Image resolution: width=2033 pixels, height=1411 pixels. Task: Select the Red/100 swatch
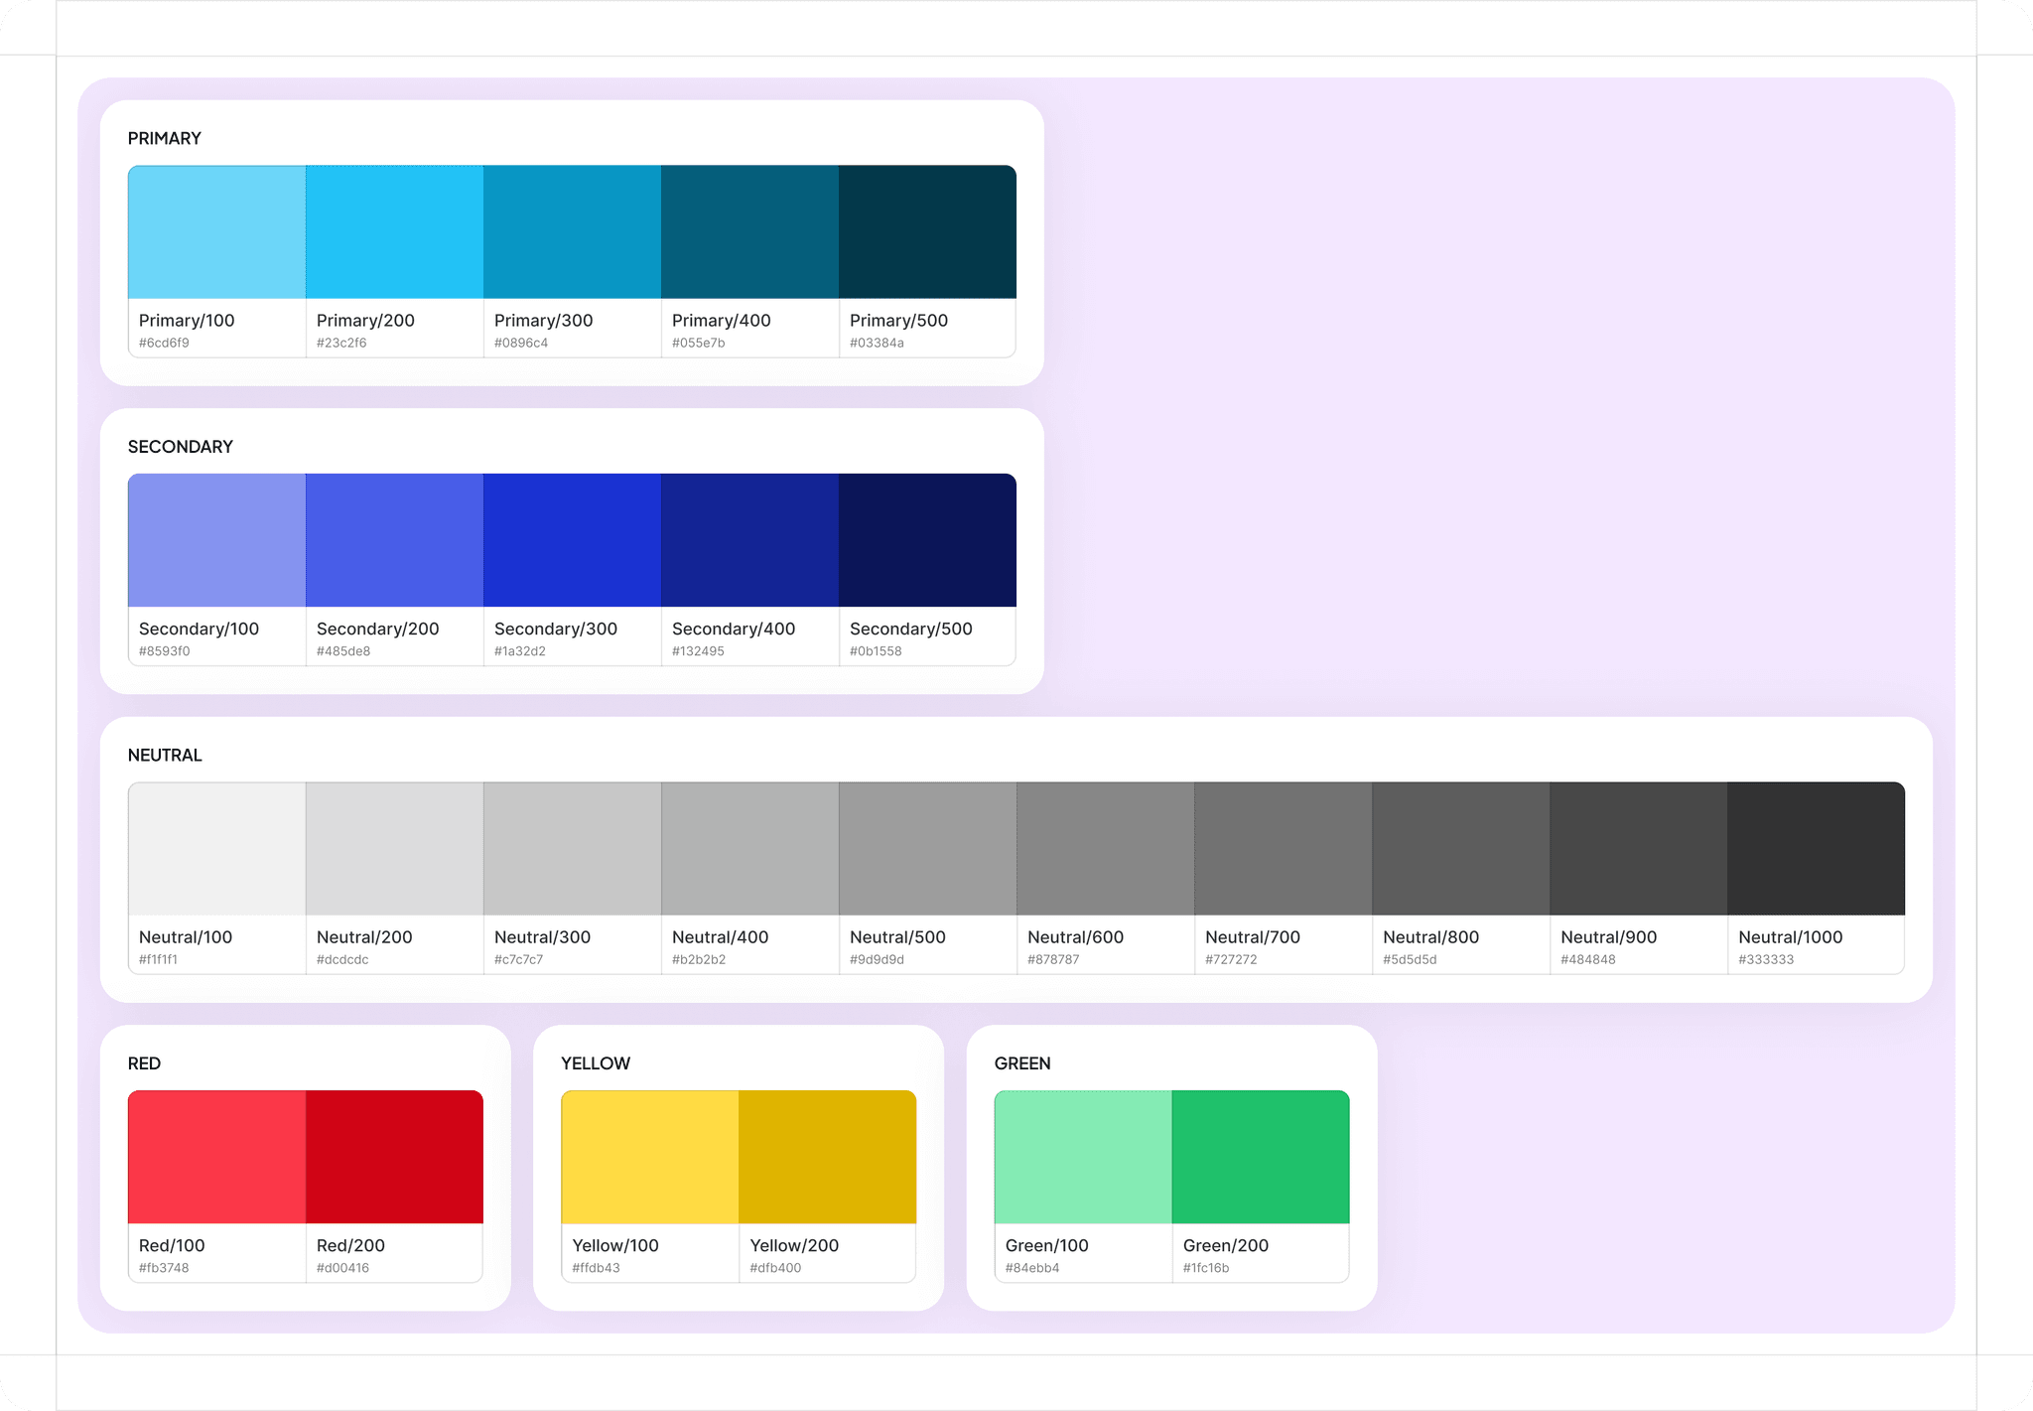coord(216,1157)
